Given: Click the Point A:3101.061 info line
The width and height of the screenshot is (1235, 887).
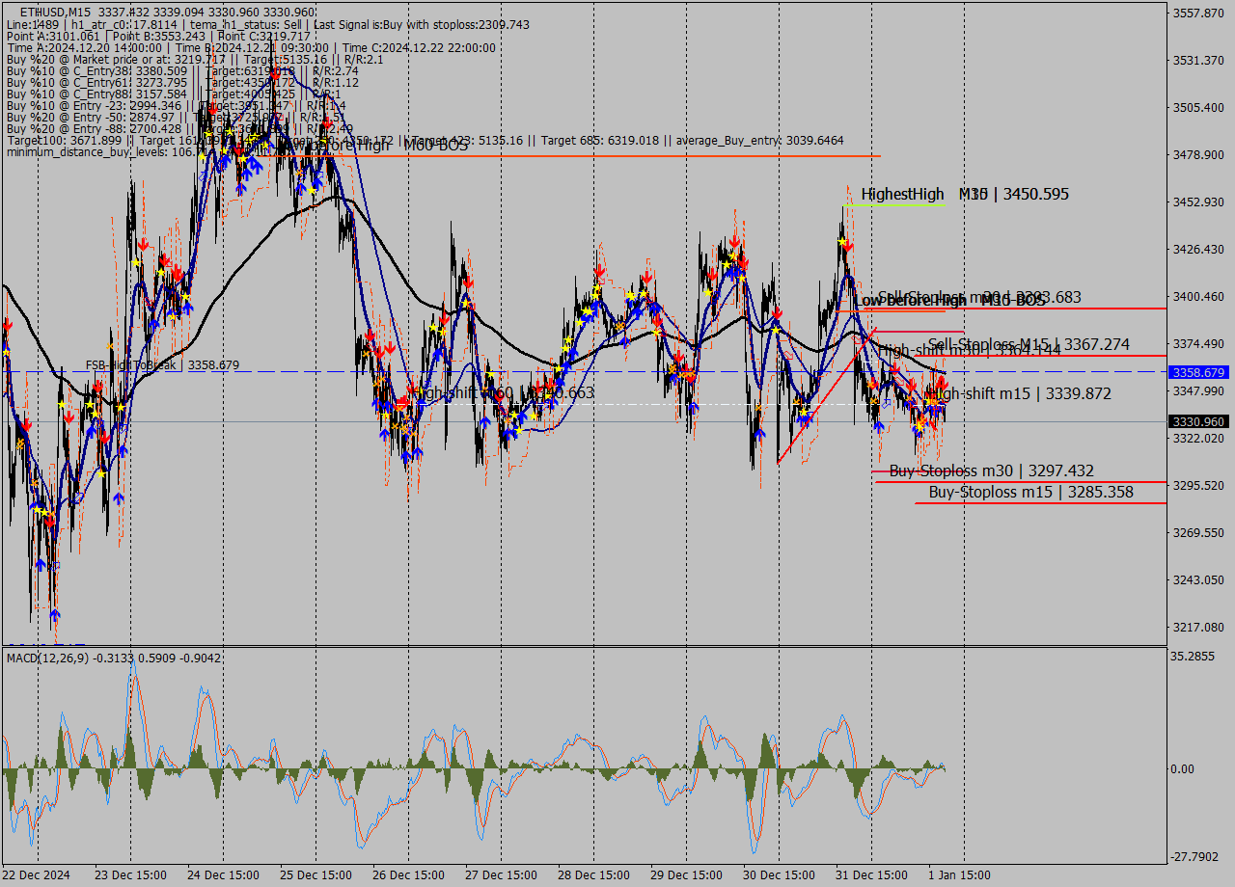Looking at the screenshot, I should [158, 36].
